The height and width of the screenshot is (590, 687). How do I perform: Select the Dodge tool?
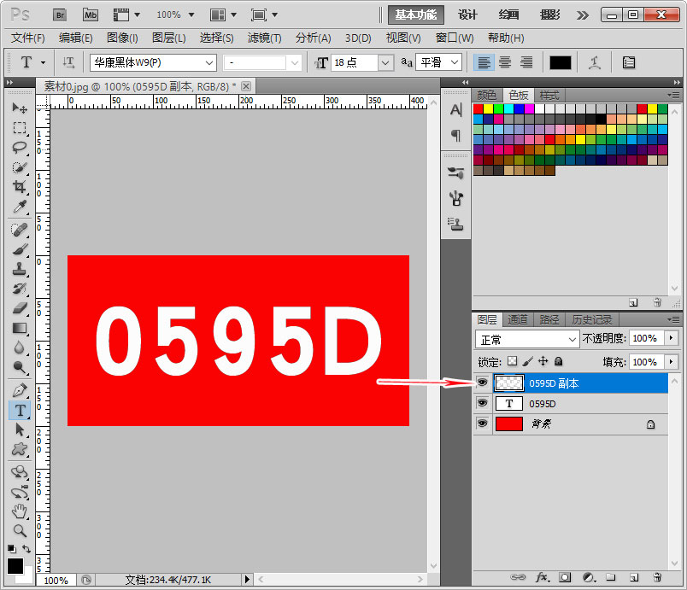coord(20,367)
